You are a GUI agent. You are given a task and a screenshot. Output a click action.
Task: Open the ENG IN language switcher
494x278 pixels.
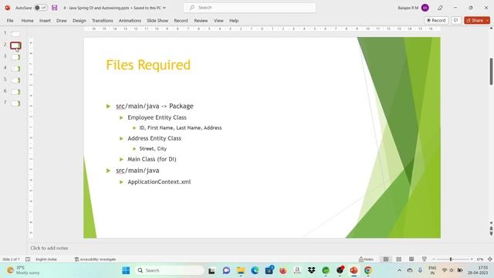[432, 270]
